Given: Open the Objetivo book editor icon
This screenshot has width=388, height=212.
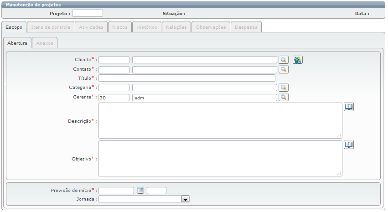Looking at the screenshot, I should tap(349, 145).
